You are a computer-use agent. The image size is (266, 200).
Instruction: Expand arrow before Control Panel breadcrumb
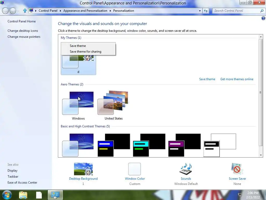point(36,11)
